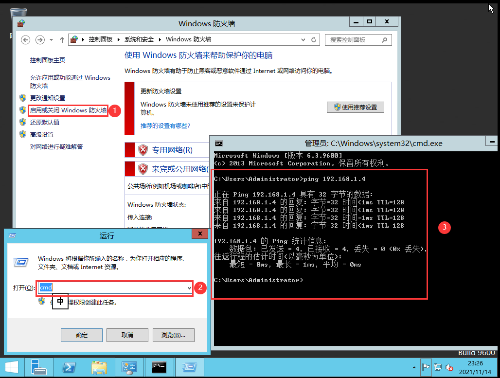The height and width of the screenshot is (378, 500).
Task: Open 对网络进行疑难解答 link
Action: click(x=56, y=147)
